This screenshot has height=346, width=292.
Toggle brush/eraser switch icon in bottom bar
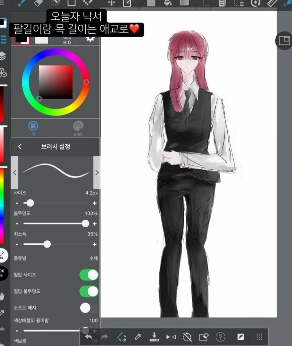pos(121,337)
